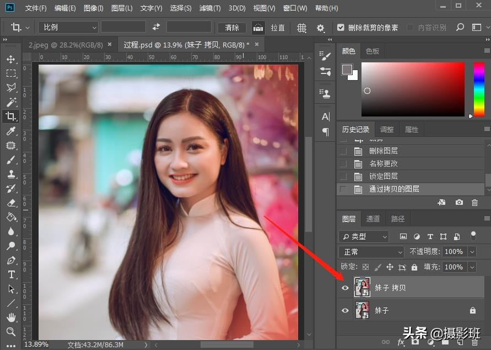
Task: Open the 不透明度 opacity dropdown arrow
Action: point(472,252)
